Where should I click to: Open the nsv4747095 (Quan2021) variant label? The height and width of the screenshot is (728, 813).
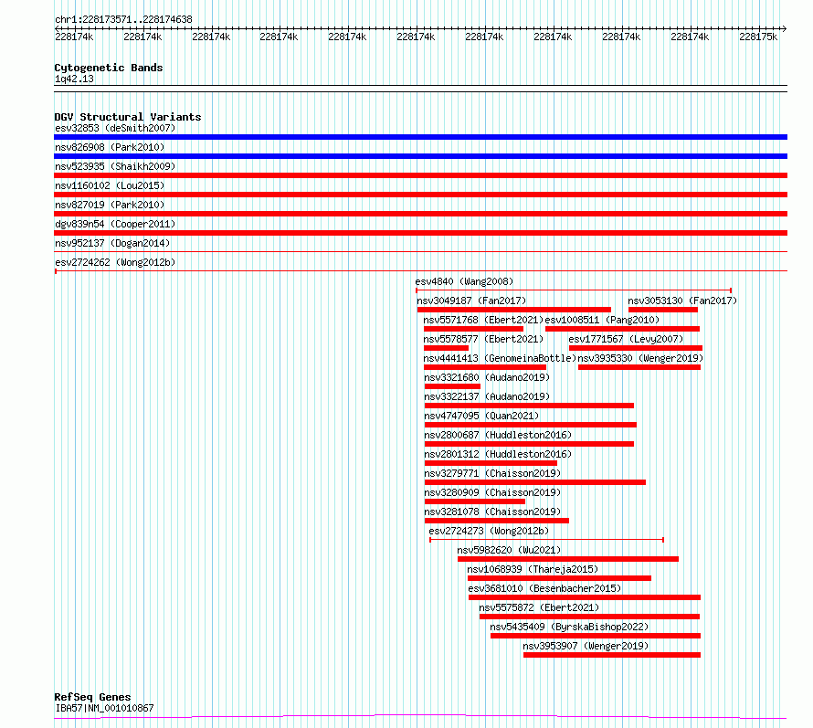coord(481,416)
